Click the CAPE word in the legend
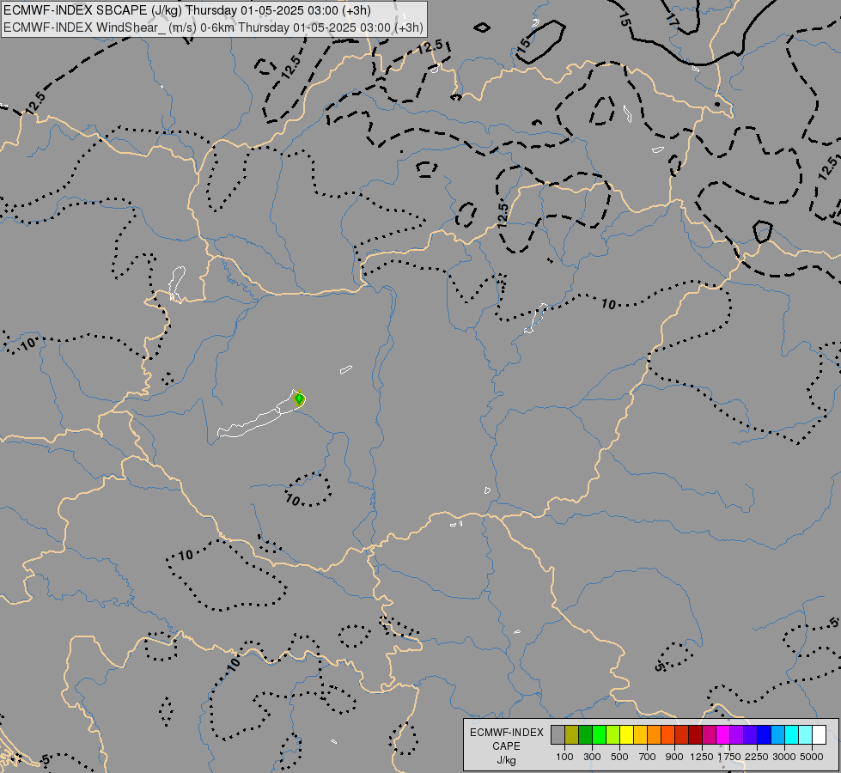 [506, 746]
